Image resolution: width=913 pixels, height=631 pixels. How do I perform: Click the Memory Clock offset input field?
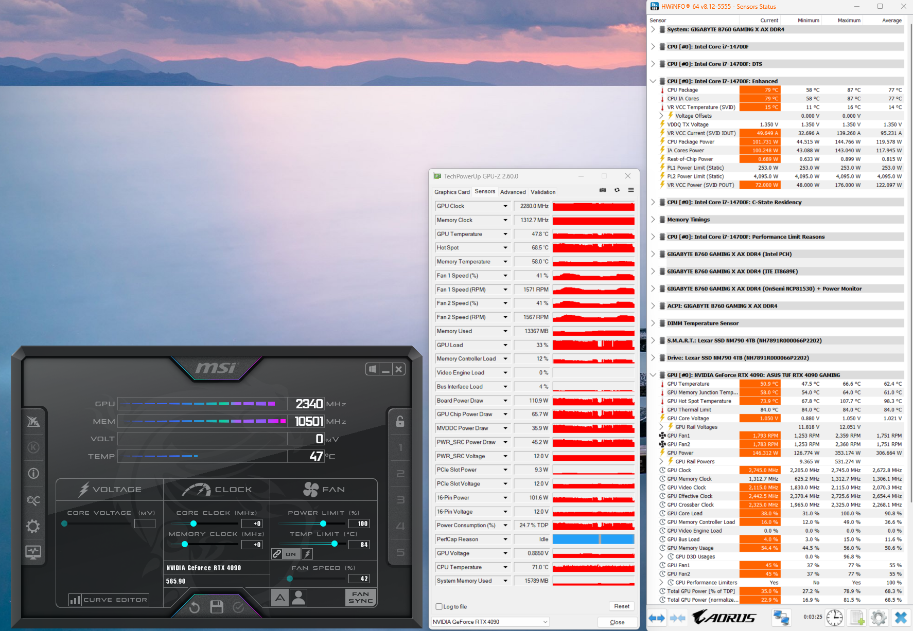click(x=253, y=545)
